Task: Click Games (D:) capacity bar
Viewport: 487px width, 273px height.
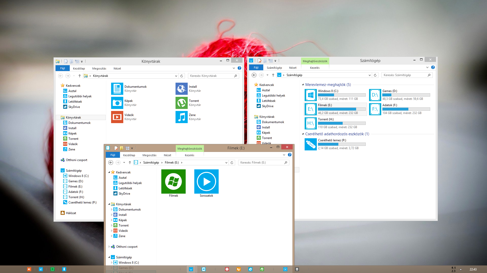Action: (406, 95)
